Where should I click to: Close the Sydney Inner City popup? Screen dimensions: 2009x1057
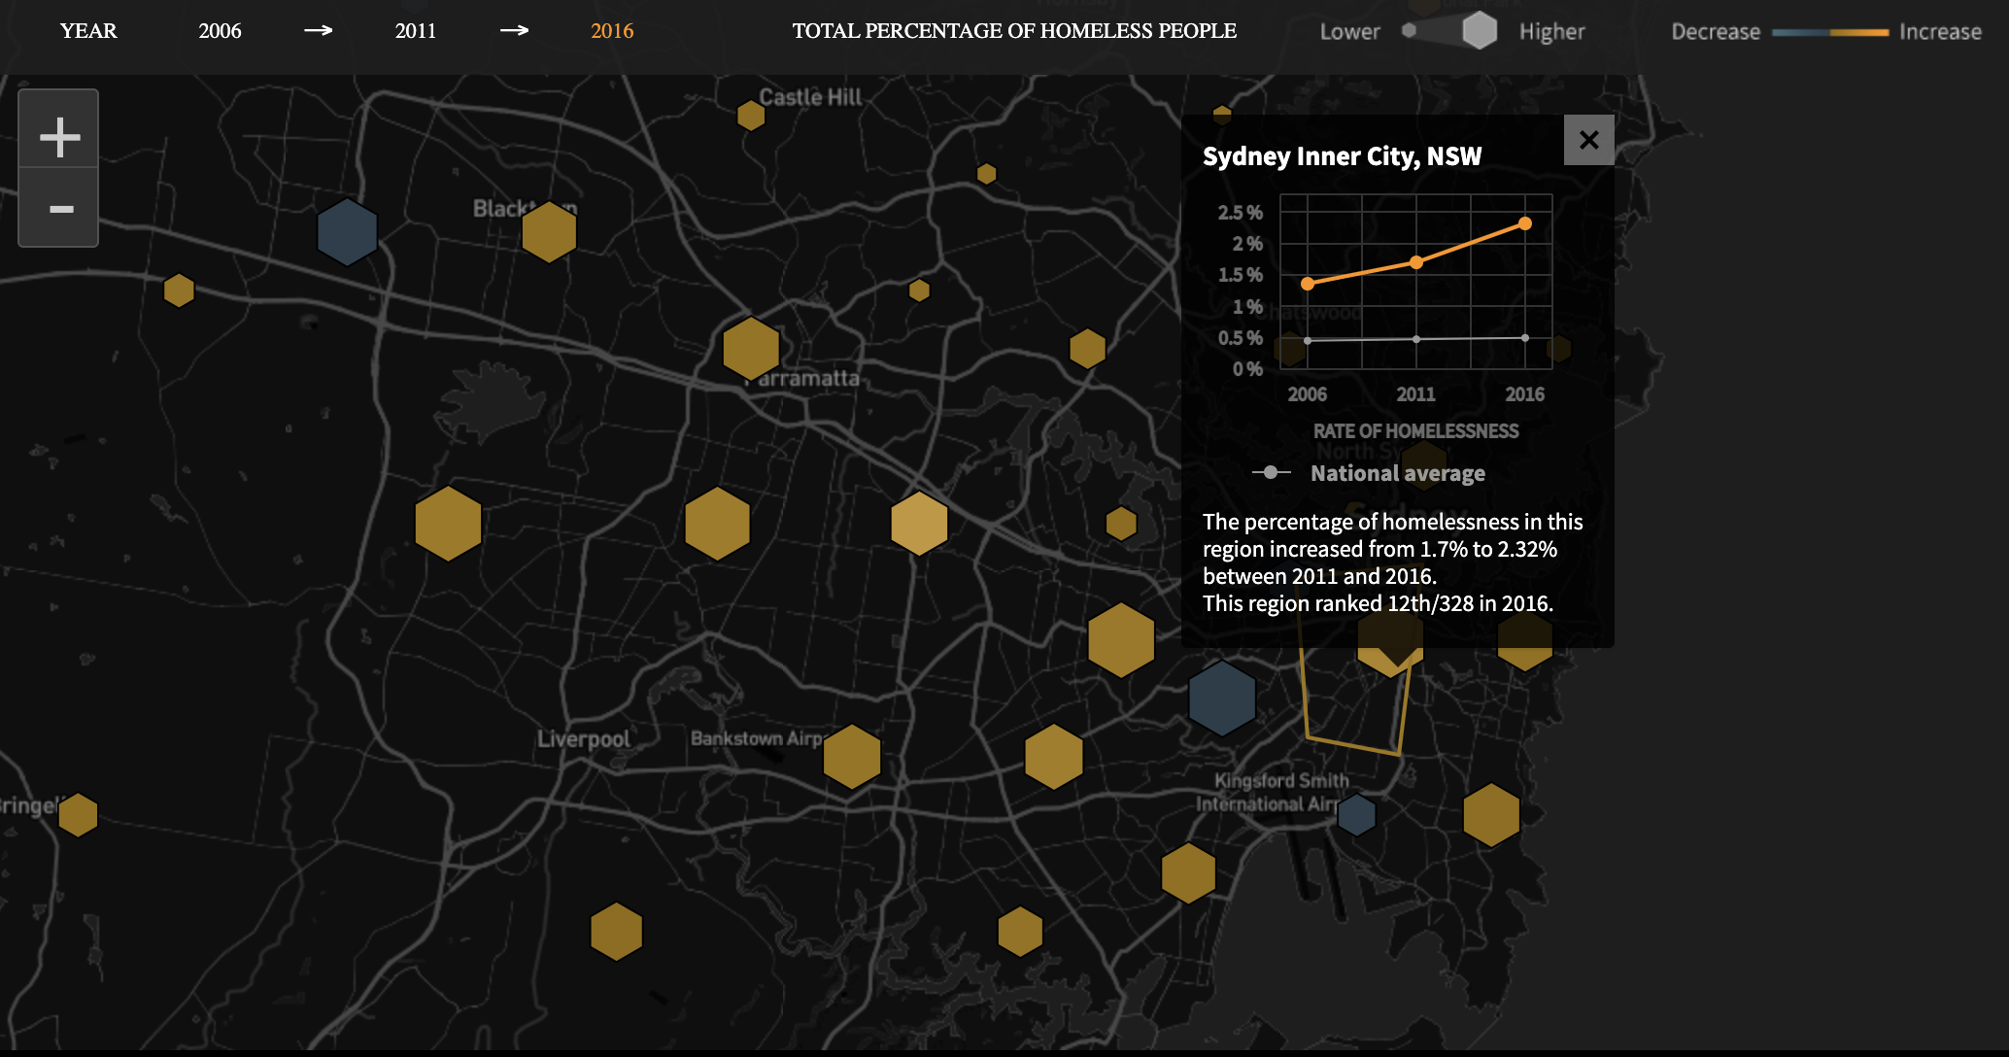[x=1588, y=140]
